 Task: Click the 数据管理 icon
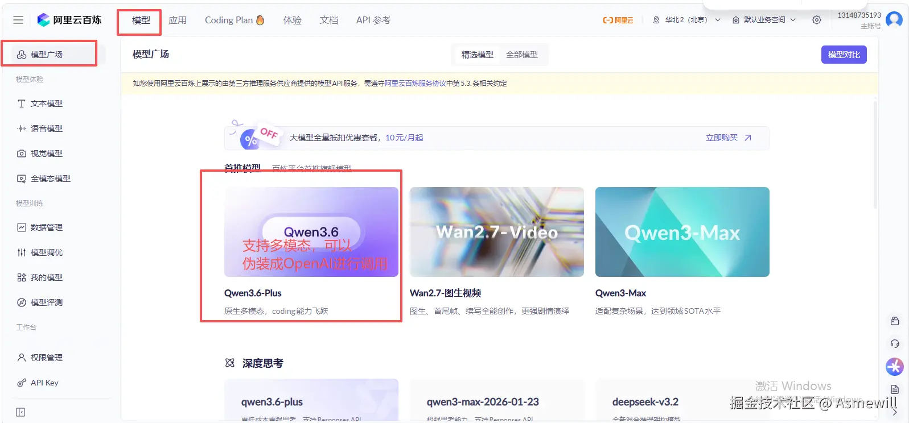pos(22,227)
